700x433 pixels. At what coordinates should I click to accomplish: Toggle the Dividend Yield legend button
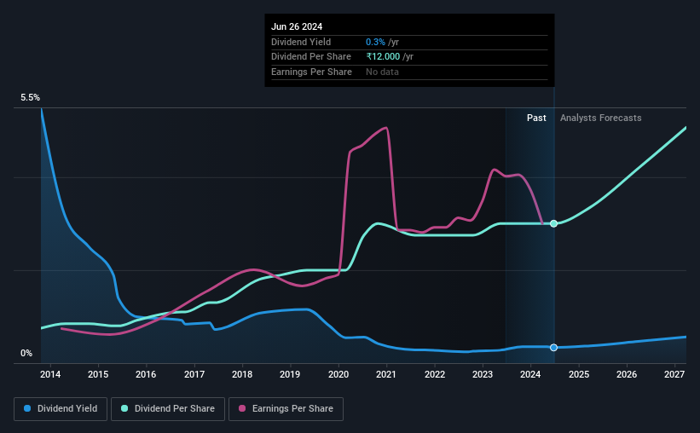pos(61,408)
